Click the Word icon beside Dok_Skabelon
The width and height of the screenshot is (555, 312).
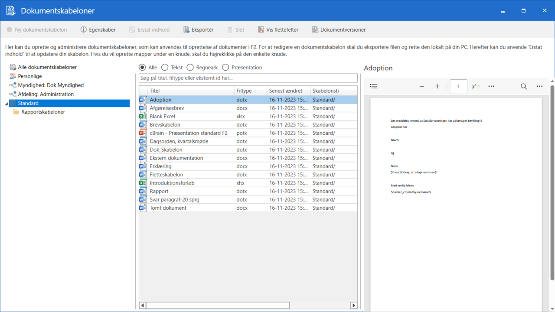click(x=143, y=149)
